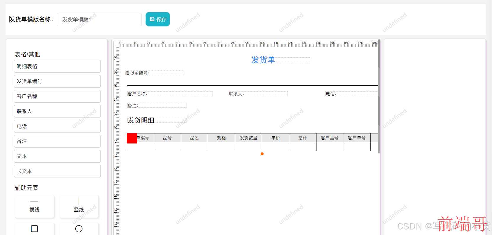The image size is (492, 235).
Task: Select the 联系人 element in left panel
Action: (57, 111)
